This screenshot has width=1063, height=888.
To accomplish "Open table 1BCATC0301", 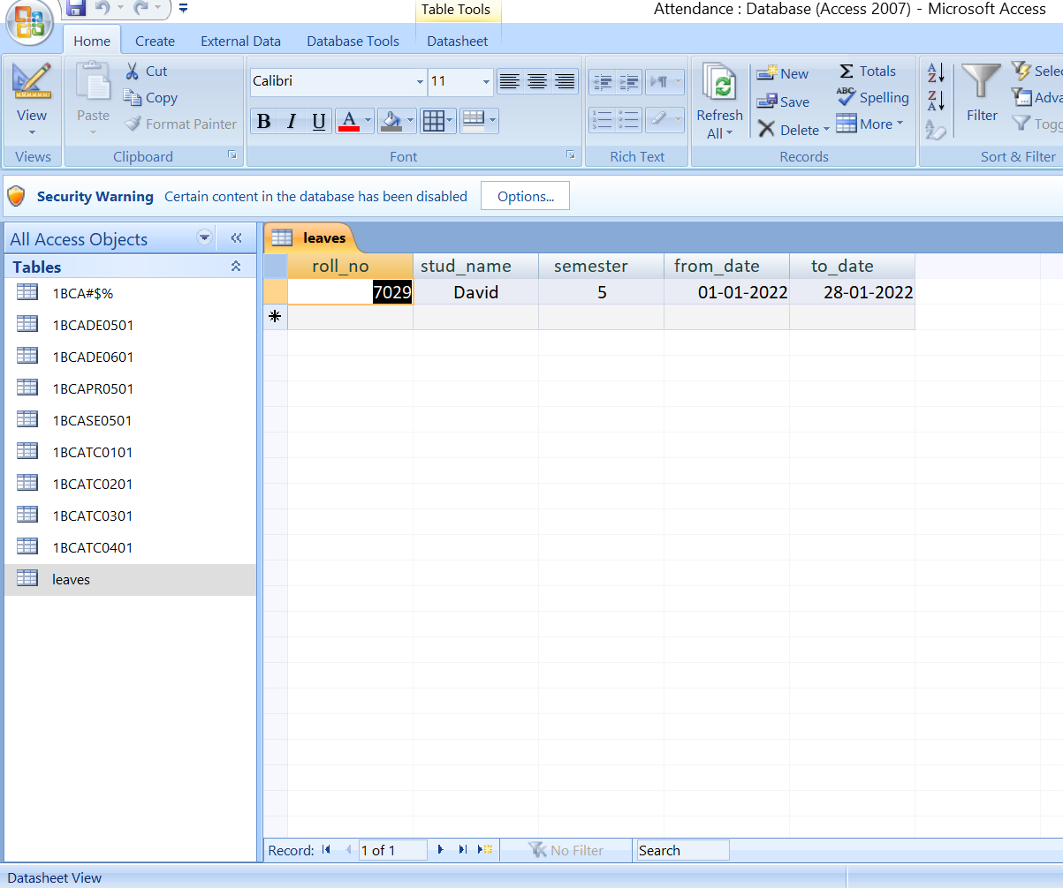I will tap(130, 516).
